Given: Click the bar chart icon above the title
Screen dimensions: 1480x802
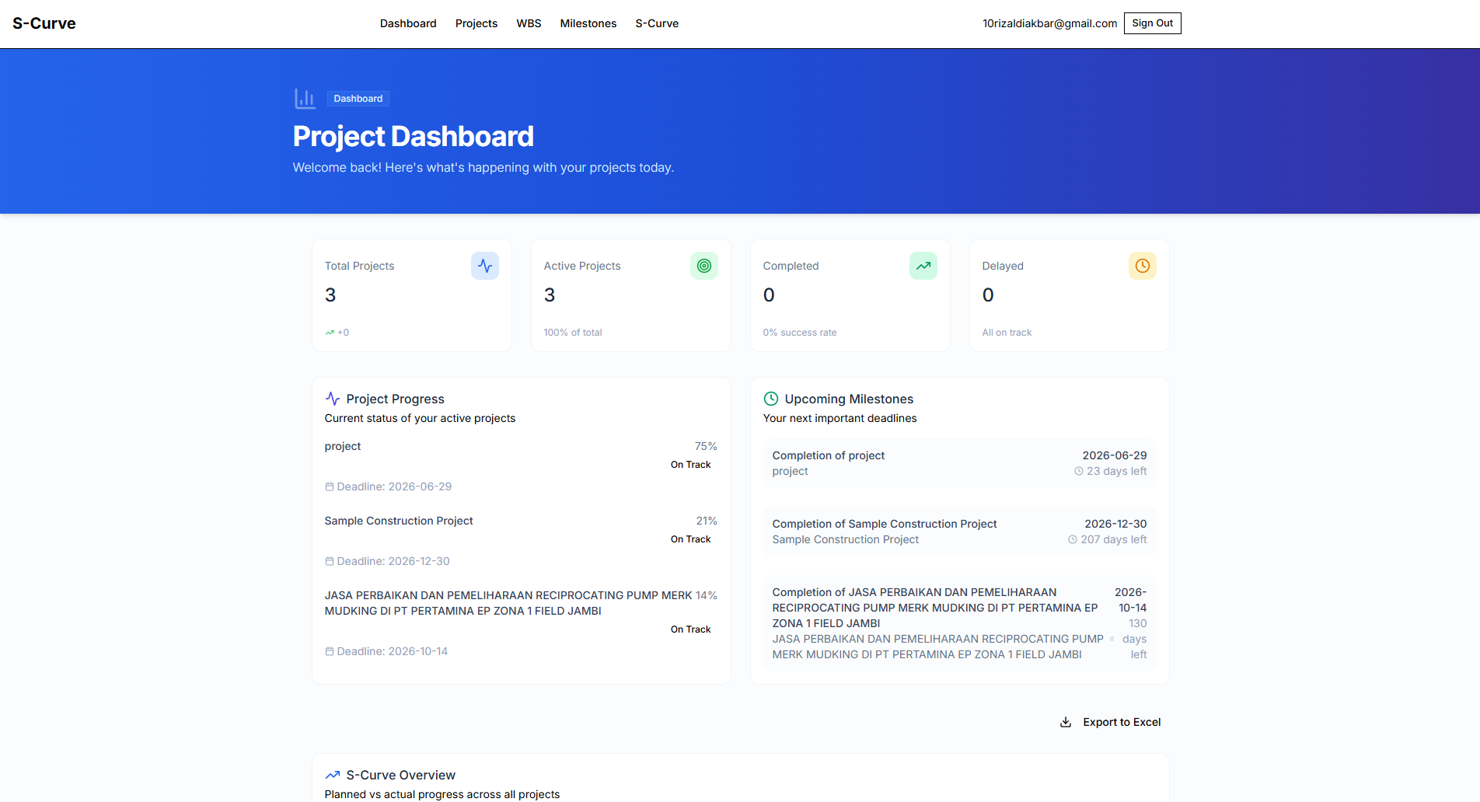Looking at the screenshot, I should pos(305,99).
